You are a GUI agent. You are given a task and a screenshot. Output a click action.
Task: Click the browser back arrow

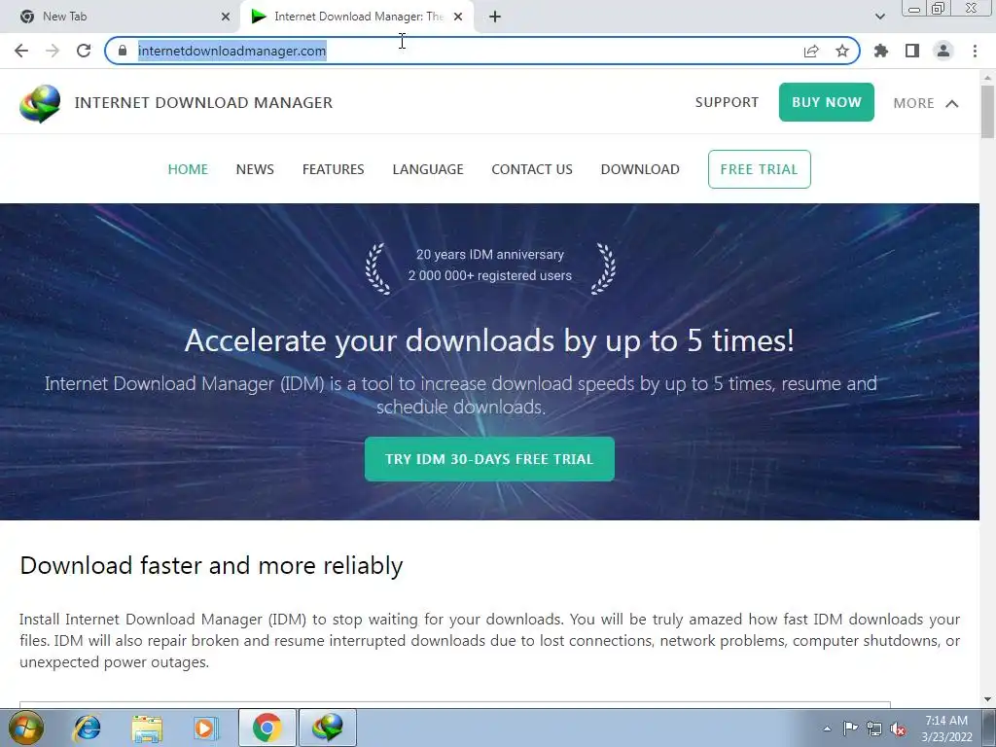click(x=21, y=51)
